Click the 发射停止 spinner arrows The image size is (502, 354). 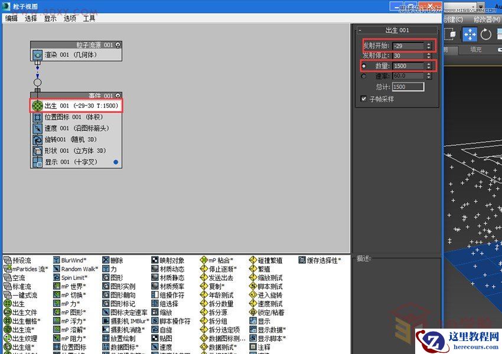click(x=429, y=55)
